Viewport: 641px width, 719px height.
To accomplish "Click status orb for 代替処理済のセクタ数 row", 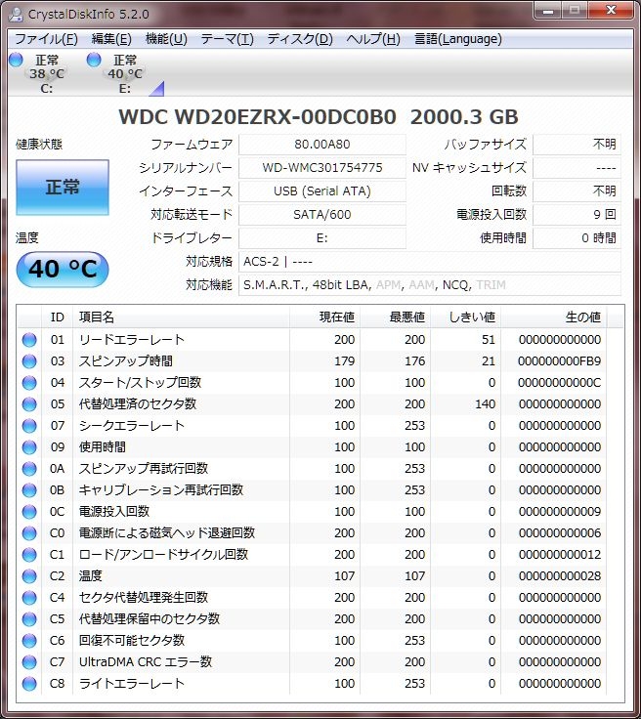I will tap(29, 404).
